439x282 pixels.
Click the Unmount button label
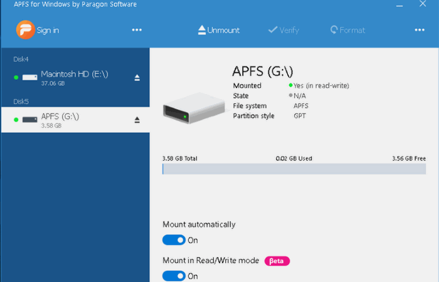(x=223, y=30)
